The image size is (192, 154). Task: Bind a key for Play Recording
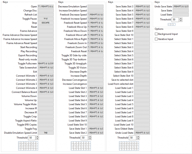(x=46, y=51)
